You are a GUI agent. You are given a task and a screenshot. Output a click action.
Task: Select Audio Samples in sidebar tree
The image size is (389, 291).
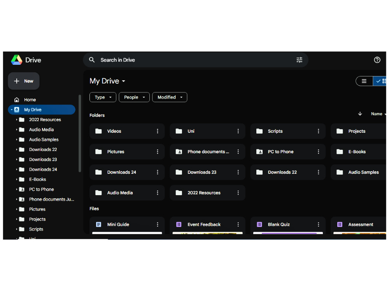44,140
